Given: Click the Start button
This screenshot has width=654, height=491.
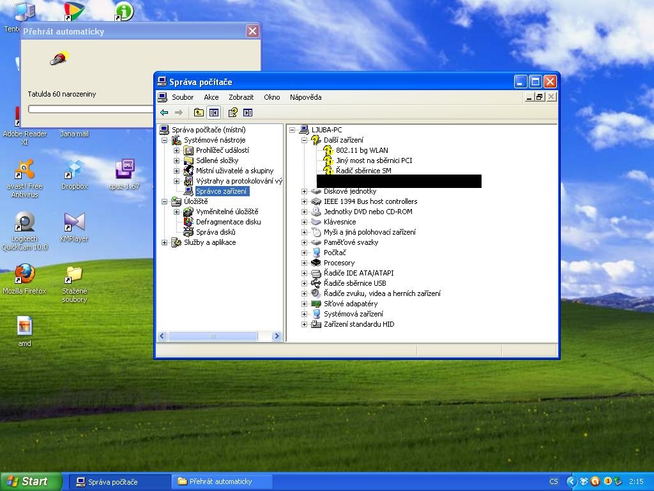Looking at the screenshot, I should tap(31, 481).
